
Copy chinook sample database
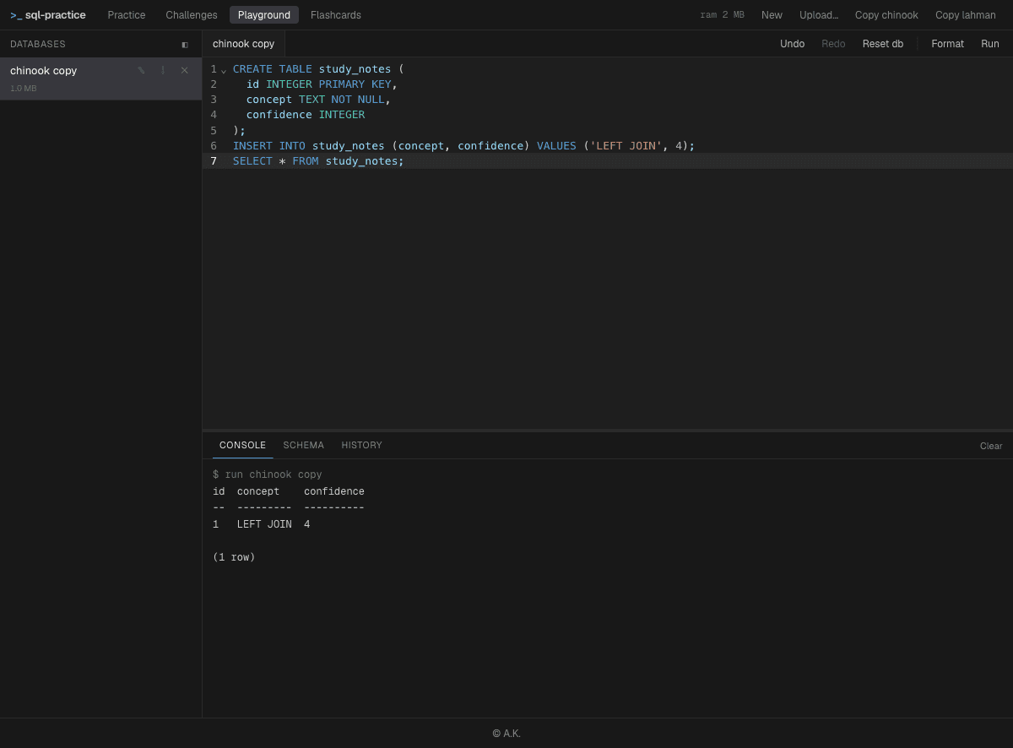click(886, 15)
